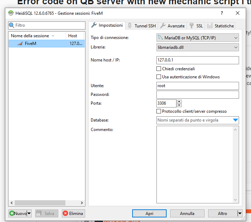Click the MariaDB seal icon beside FiveM session
The width and height of the screenshot is (251, 222).
click(20, 44)
